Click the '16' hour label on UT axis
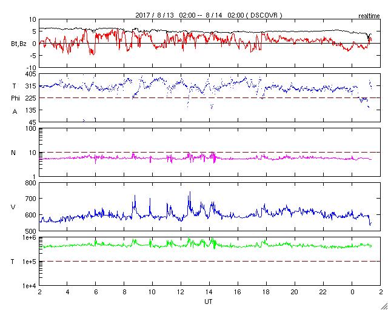The height and width of the screenshot is (310, 388). point(238,292)
